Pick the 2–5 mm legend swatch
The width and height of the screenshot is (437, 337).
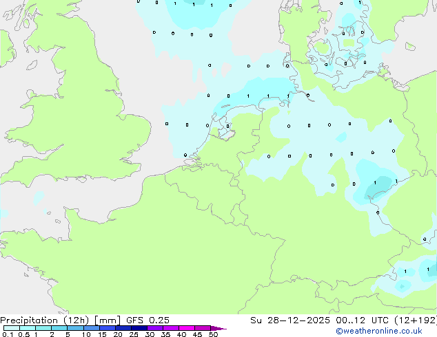point(59,328)
